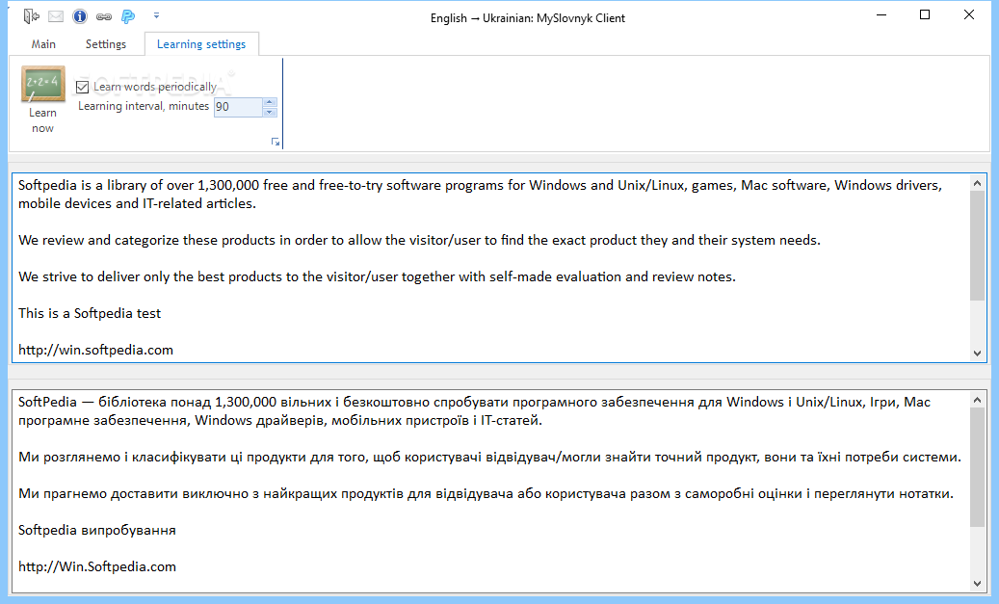Image resolution: width=999 pixels, height=604 pixels.
Task: Click the 'Ми прагнемо доставити' translated sentence
Action: [x=486, y=493]
